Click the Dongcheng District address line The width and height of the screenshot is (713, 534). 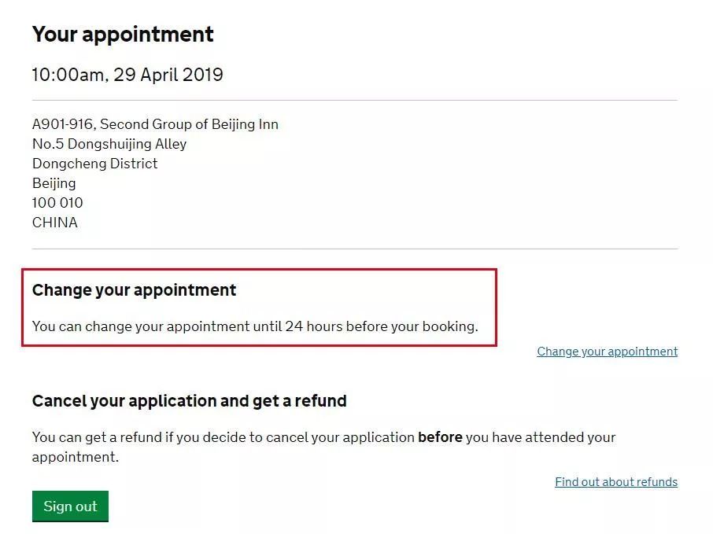click(x=94, y=164)
